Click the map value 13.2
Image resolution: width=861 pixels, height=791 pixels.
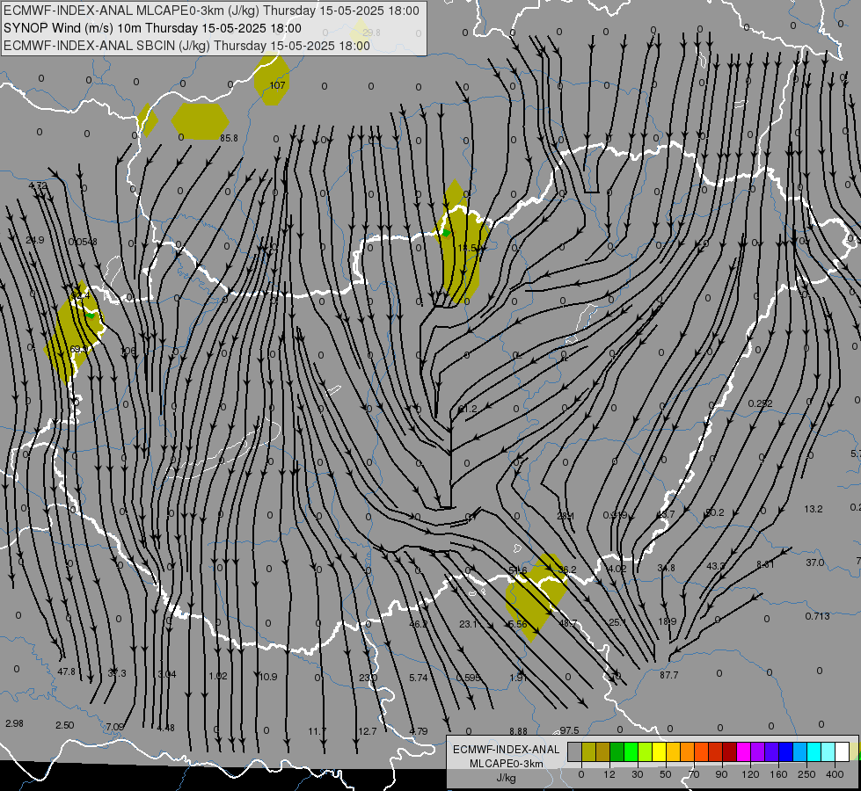814,510
